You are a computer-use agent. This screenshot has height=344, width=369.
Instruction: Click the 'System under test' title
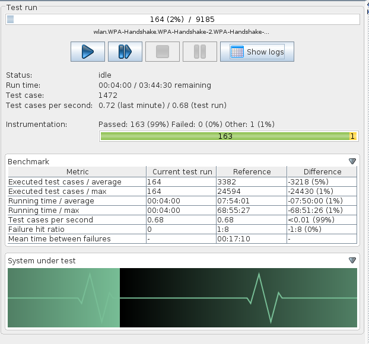(42, 261)
